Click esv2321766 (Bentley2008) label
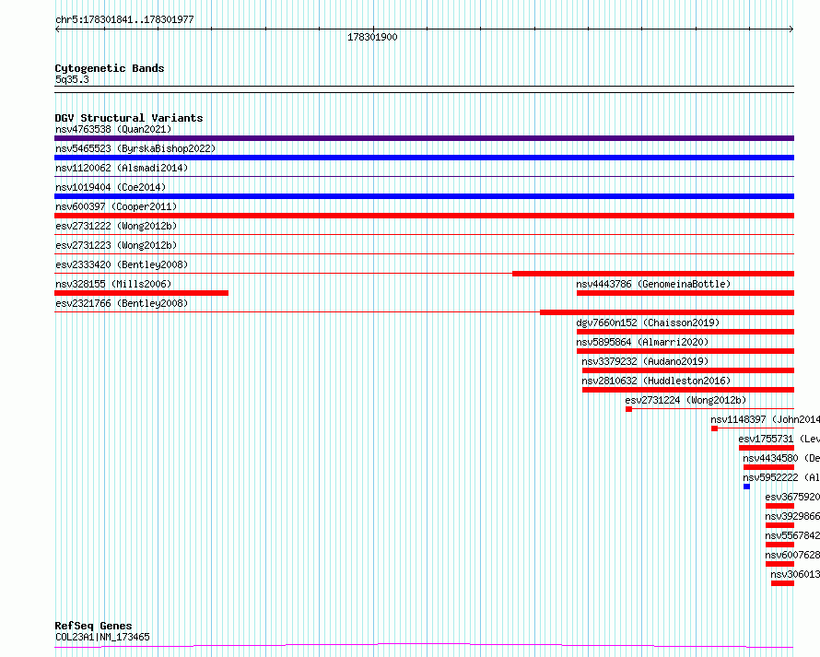 point(122,303)
